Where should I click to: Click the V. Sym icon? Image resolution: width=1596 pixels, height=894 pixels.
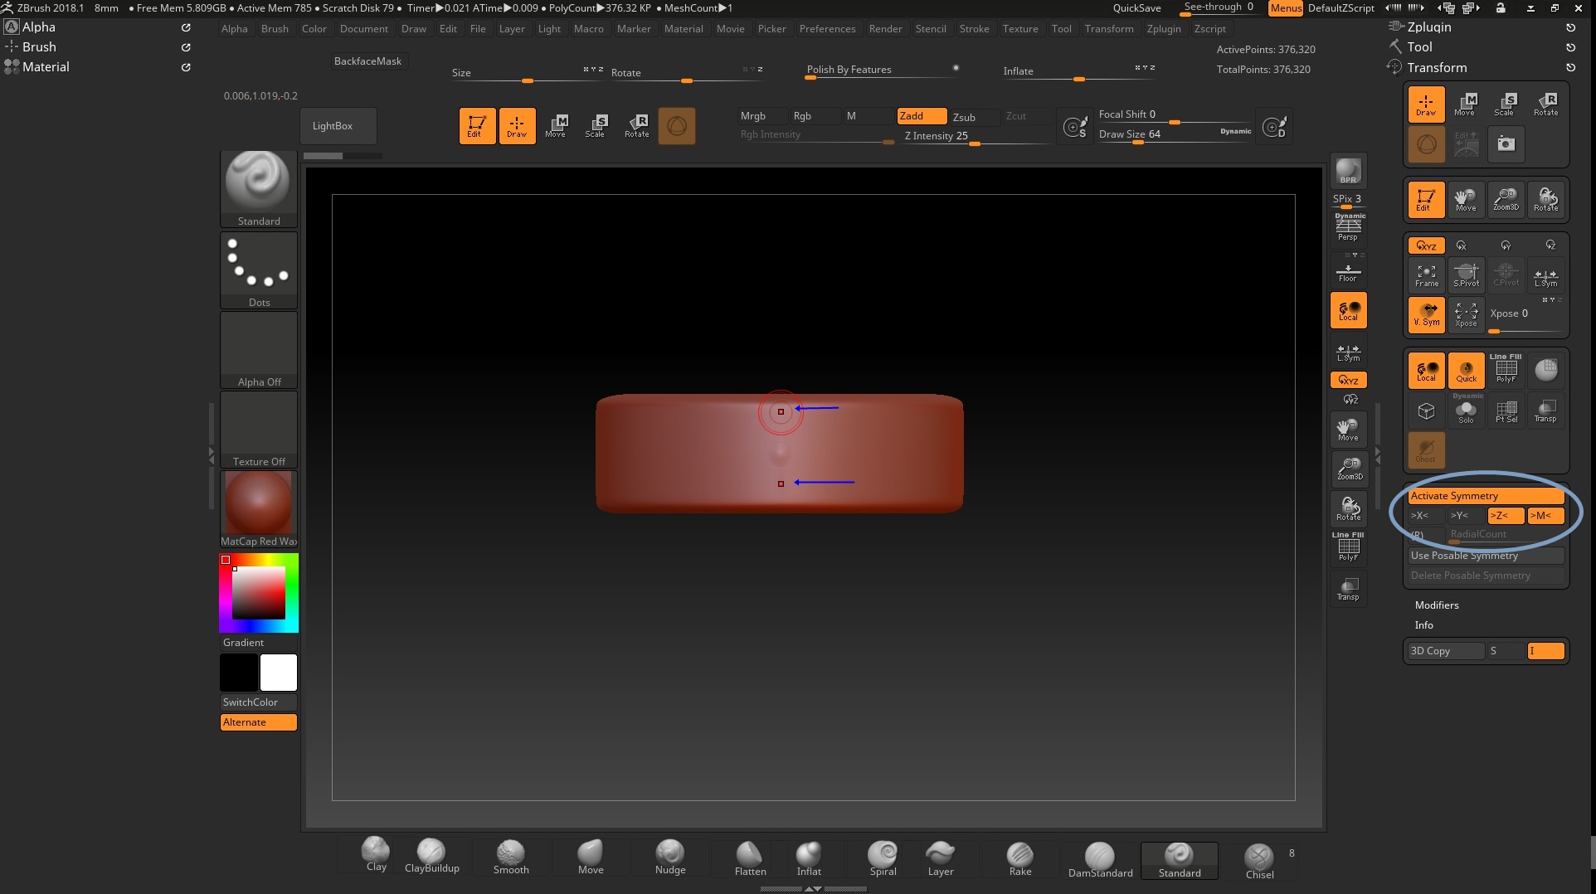coord(1426,314)
